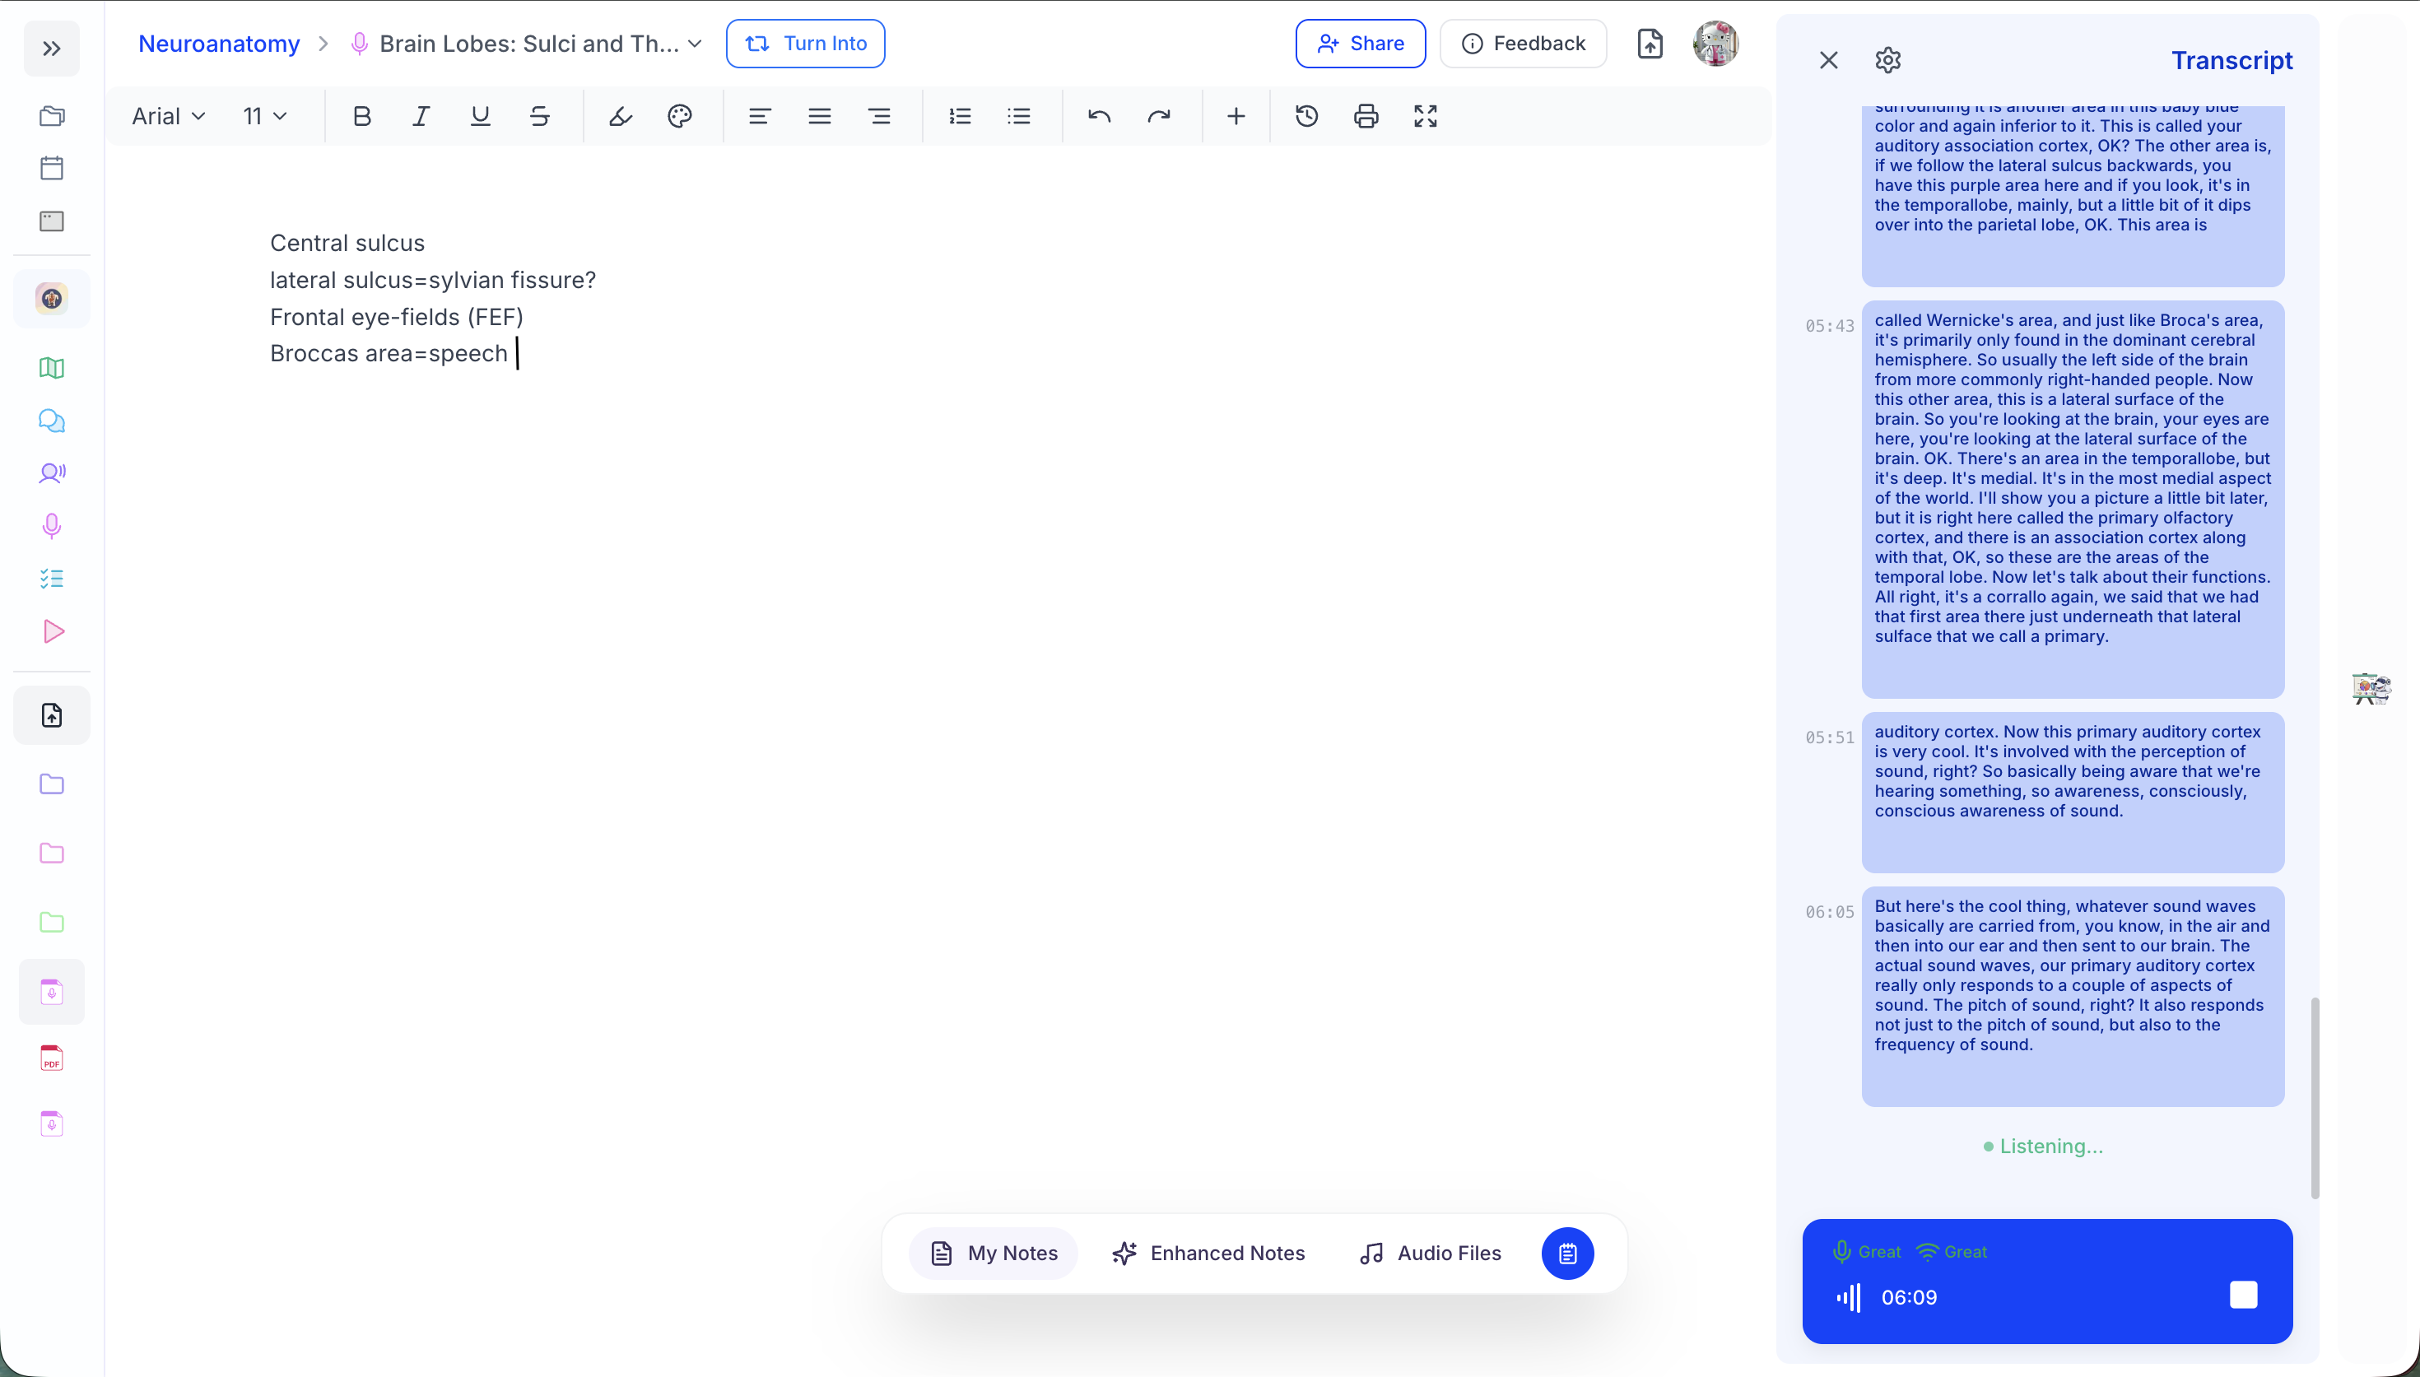The height and width of the screenshot is (1377, 2420).
Task: Toggle bold formatting
Action: click(361, 116)
